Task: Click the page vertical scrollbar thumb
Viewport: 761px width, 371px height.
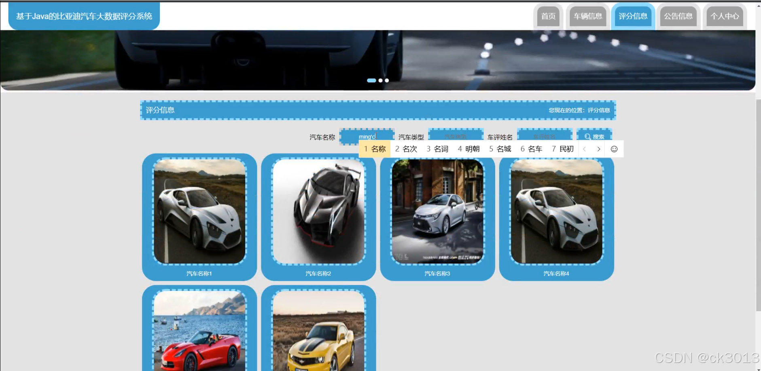Action: pyautogui.click(x=758, y=205)
